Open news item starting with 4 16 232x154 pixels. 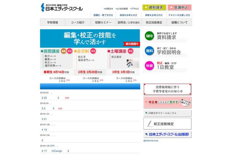click(x=44, y=130)
